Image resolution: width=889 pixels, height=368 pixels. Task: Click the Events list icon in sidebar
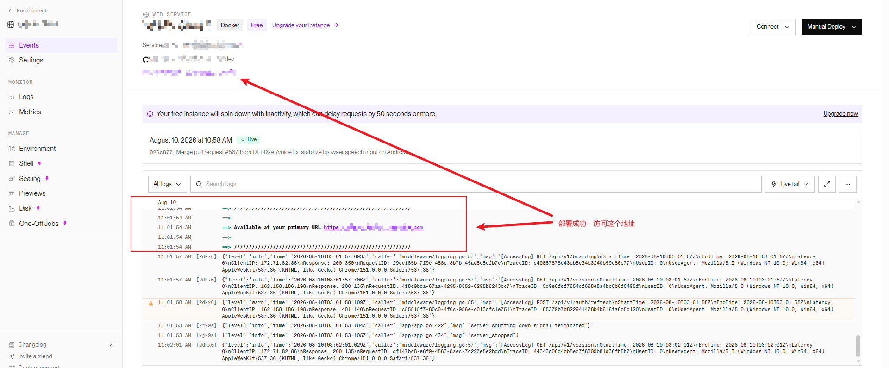(x=12, y=45)
